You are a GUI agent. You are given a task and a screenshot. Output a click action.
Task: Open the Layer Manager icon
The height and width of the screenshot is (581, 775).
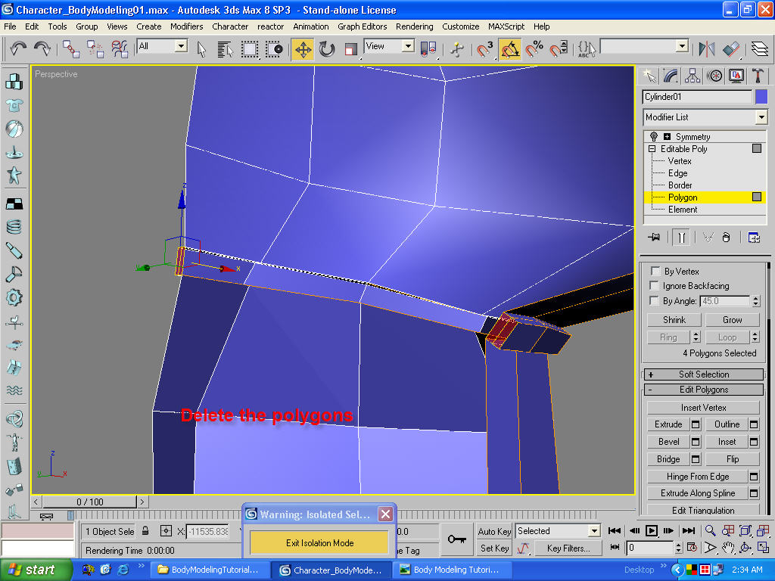click(760, 48)
